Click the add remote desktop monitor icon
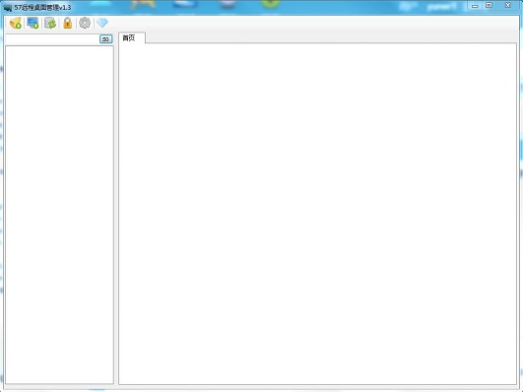The height and width of the screenshot is (392, 523). point(33,23)
